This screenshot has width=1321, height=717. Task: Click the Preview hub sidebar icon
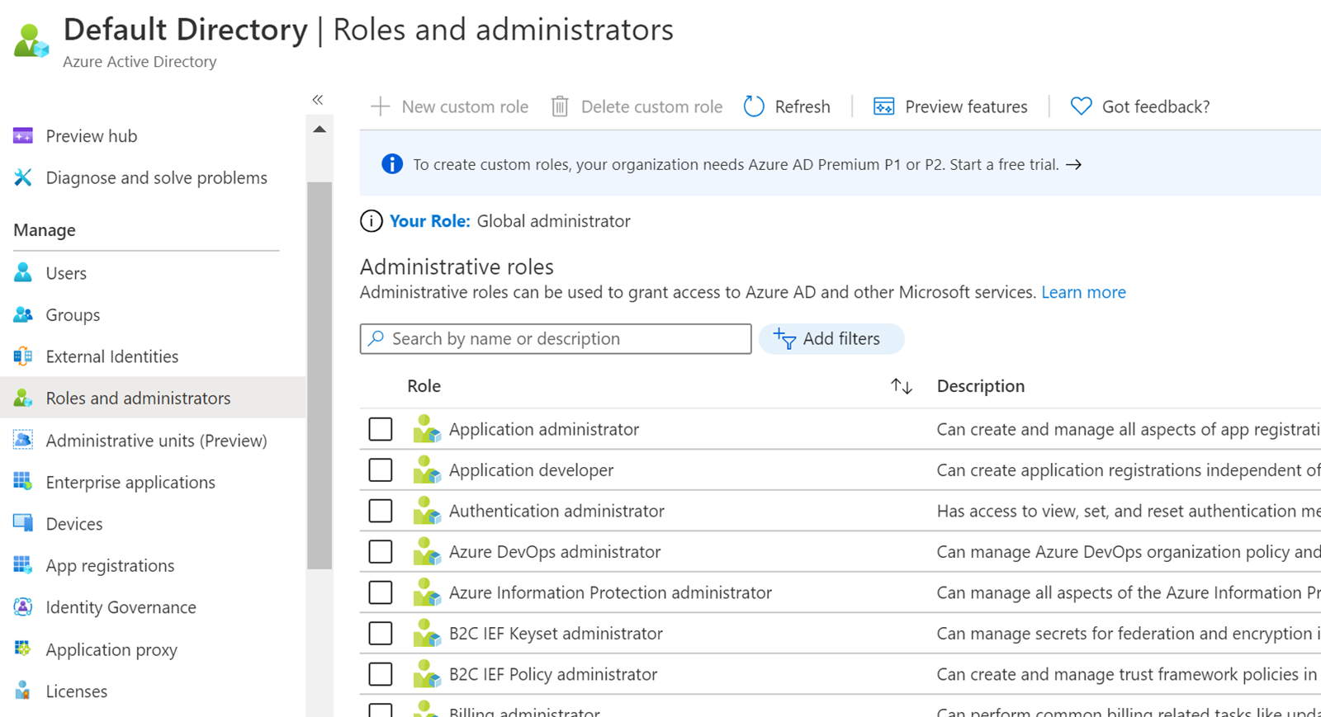[x=23, y=135]
